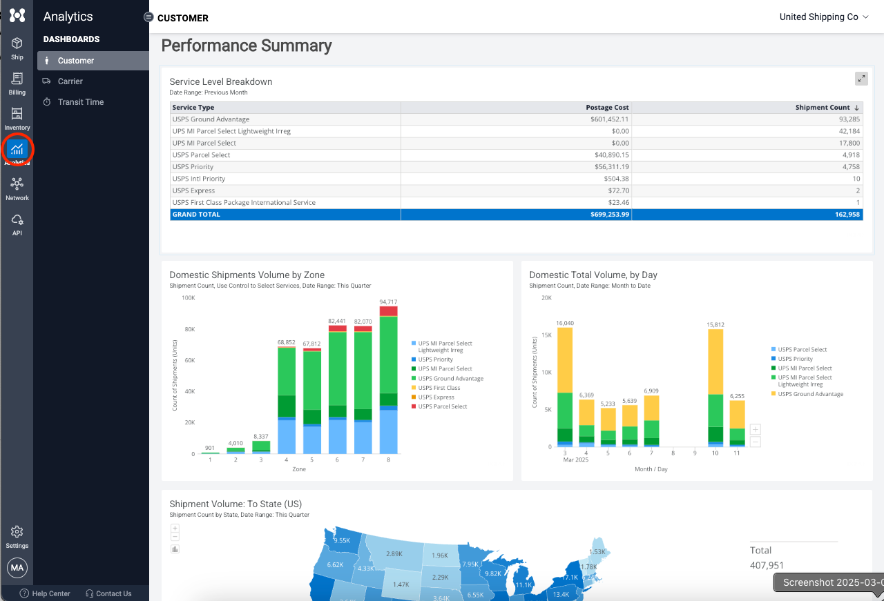884x601 pixels.
Task: Go to the Inventory icon
Action: pos(17,115)
